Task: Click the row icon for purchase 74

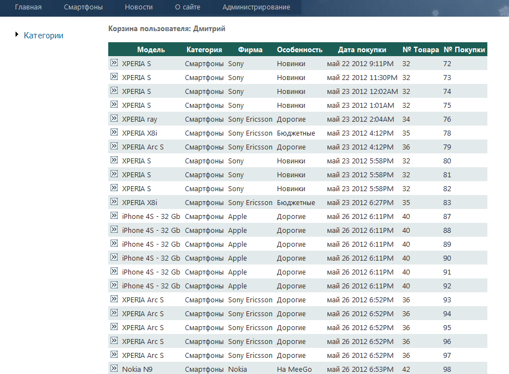Action: coord(114,91)
